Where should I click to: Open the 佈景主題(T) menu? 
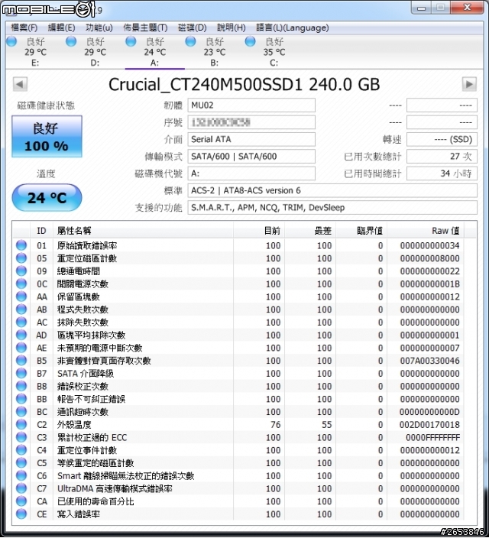pos(145,28)
